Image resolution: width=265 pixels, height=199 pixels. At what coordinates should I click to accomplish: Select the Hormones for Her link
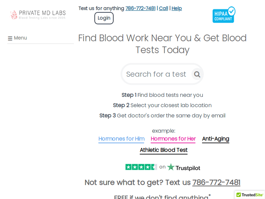pos(173,139)
